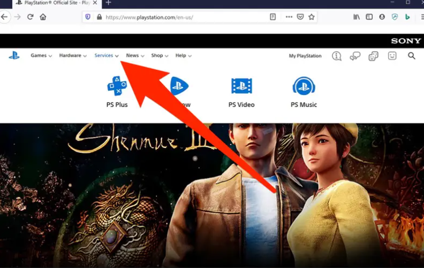This screenshot has height=268, width=424.
Task: Open the browser home page
Action: click(43, 17)
